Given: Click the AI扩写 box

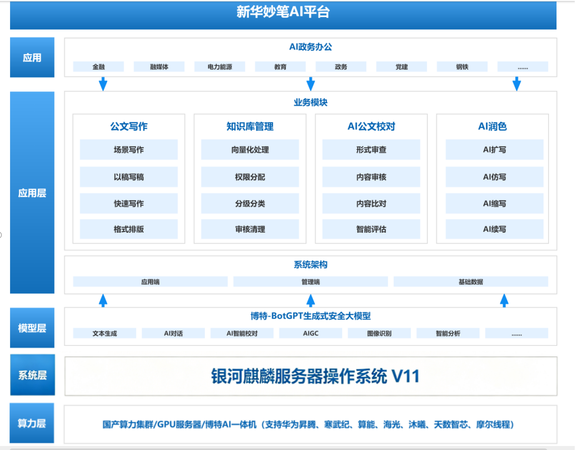Looking at the screenshot, I should tap(494, 150).
